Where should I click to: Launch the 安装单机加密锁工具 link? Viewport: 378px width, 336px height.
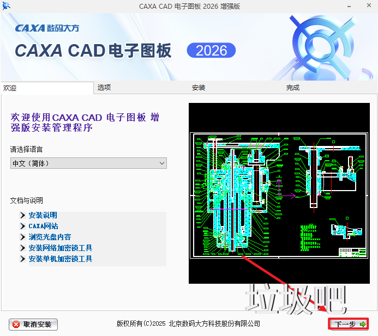60,259
